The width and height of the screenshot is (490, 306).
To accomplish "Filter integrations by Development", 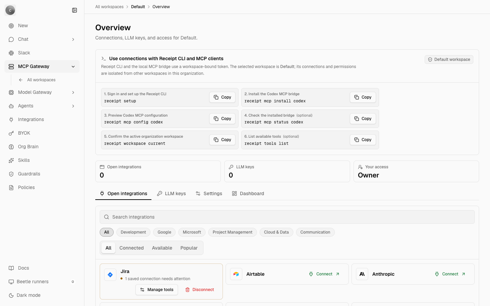I will click(x=133, y=232).
